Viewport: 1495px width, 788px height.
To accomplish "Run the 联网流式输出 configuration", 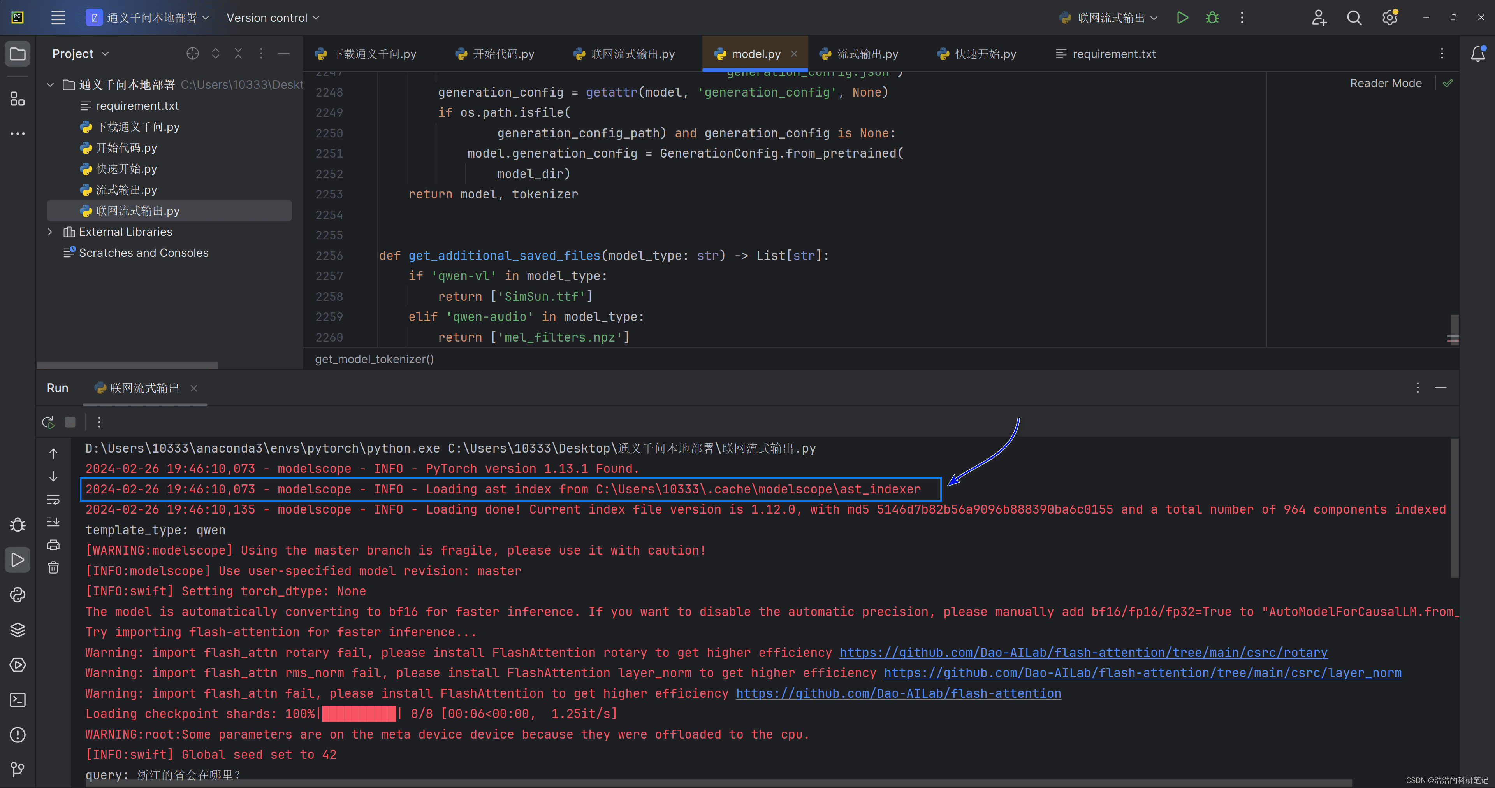I will 1182,18.
